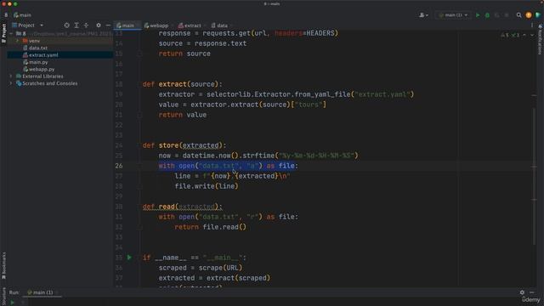The height and width of the screenshot is (306, 544).
Task: Click 'source = response.text' code line
Action: pyautogui.click(x=202, y=43)
